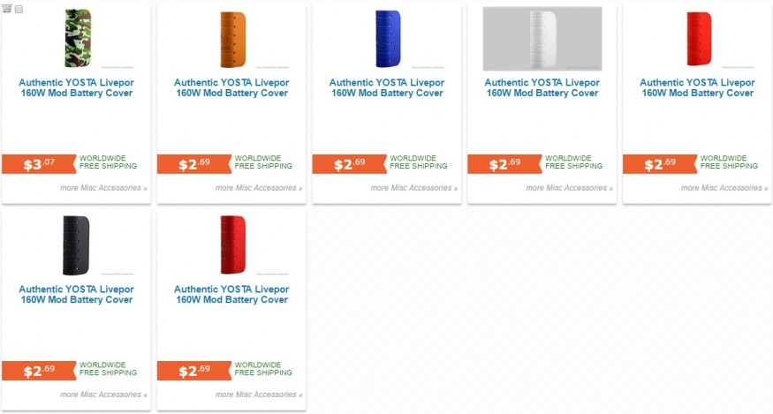This screenshot has height=414, width=773.
Task: Click the black cover's $2.69 price tag
Action: click(x=39, y=371)
